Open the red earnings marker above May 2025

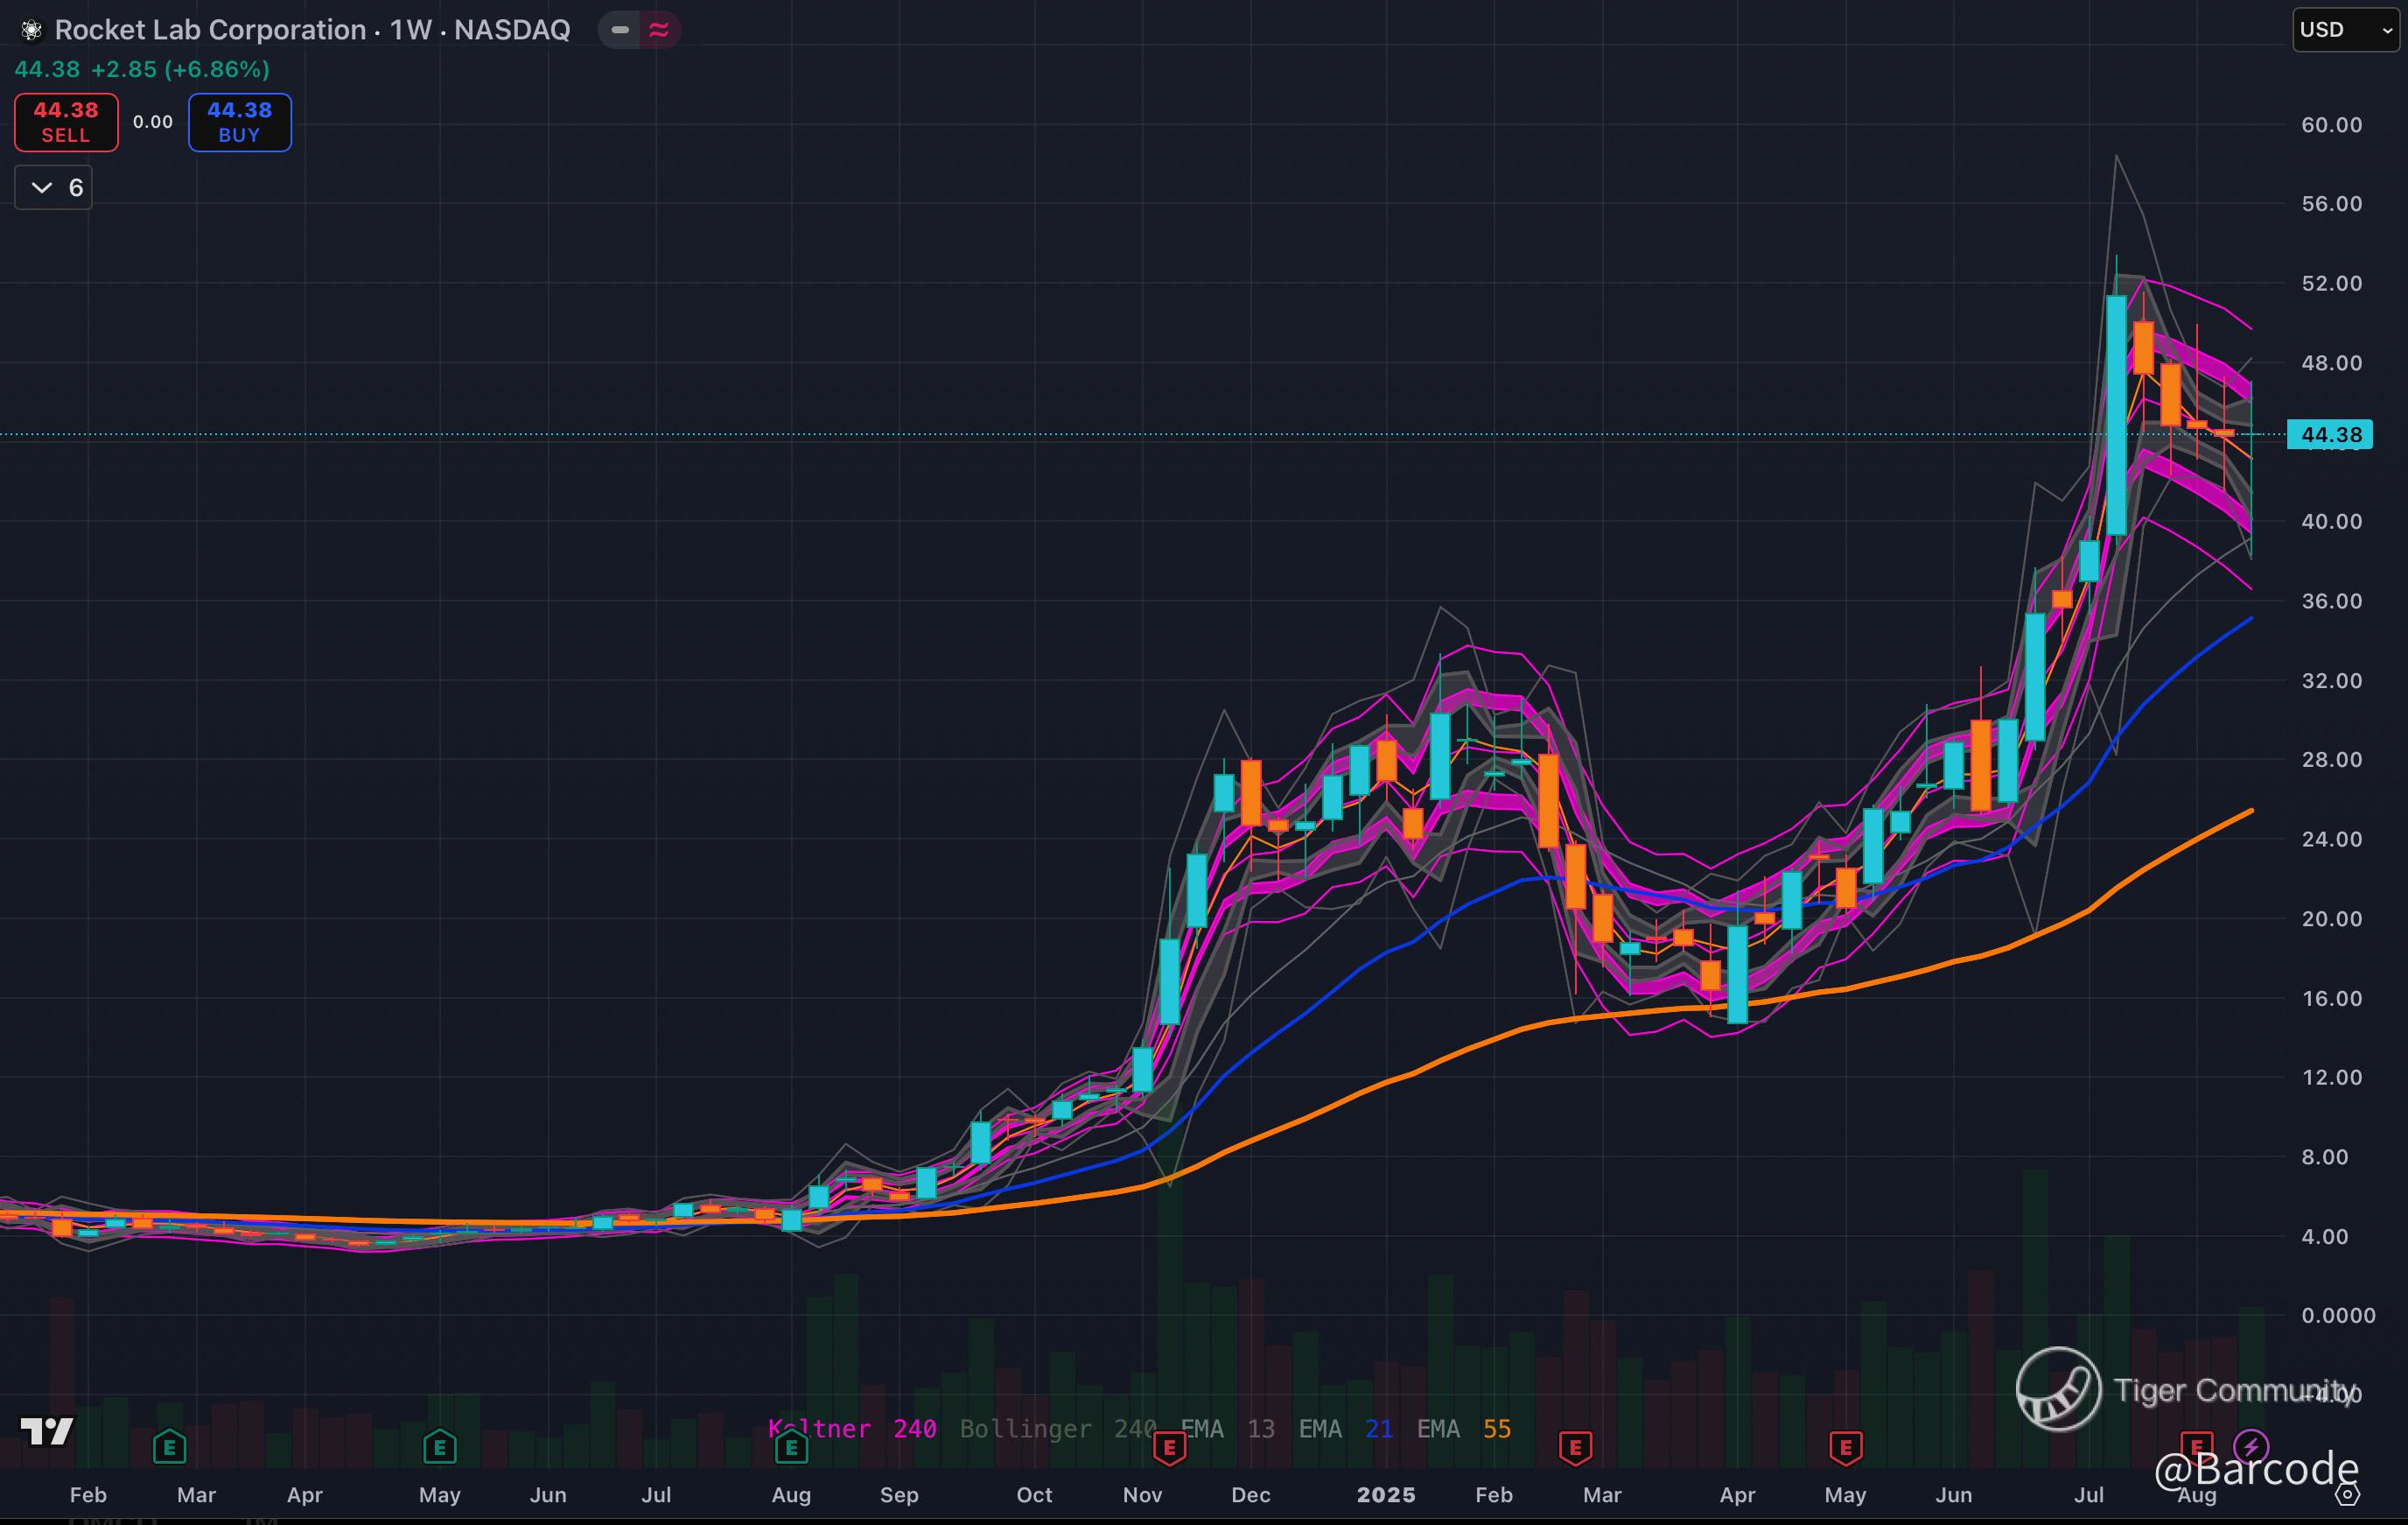[x=1845, y=1447]
